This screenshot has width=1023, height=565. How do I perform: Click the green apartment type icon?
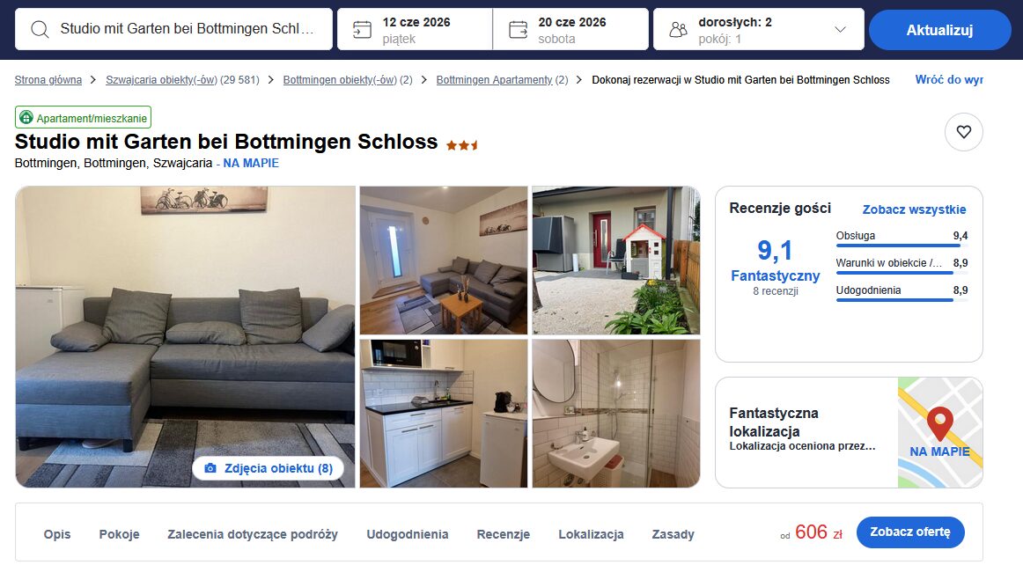(26, 117)
